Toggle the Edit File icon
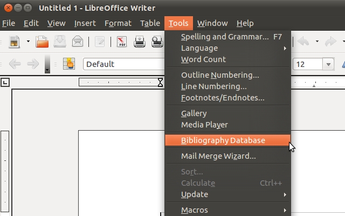 point(100,42)
